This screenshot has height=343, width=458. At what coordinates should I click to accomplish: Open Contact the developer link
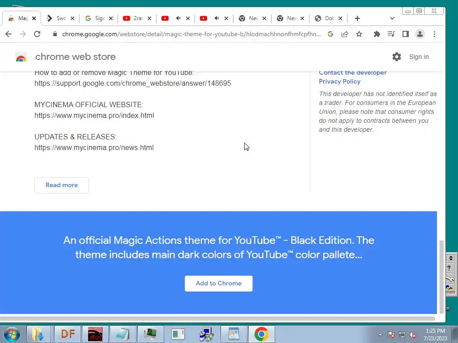[352, 73]
